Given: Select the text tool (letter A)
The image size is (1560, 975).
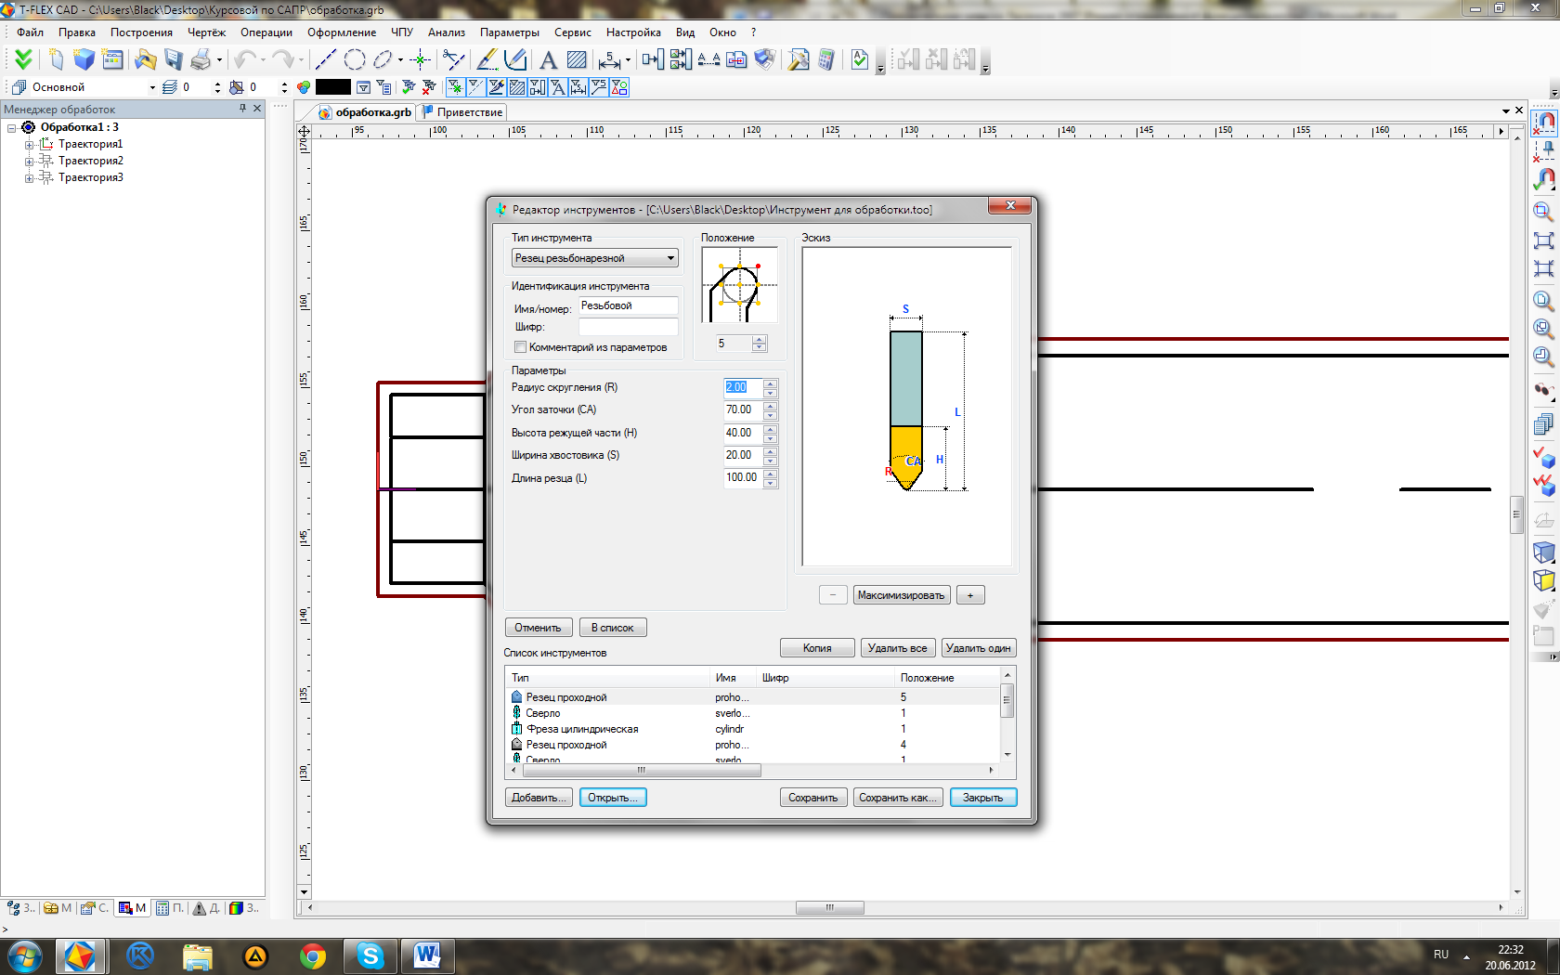Looking at the screenshot, I should (548, 59).
